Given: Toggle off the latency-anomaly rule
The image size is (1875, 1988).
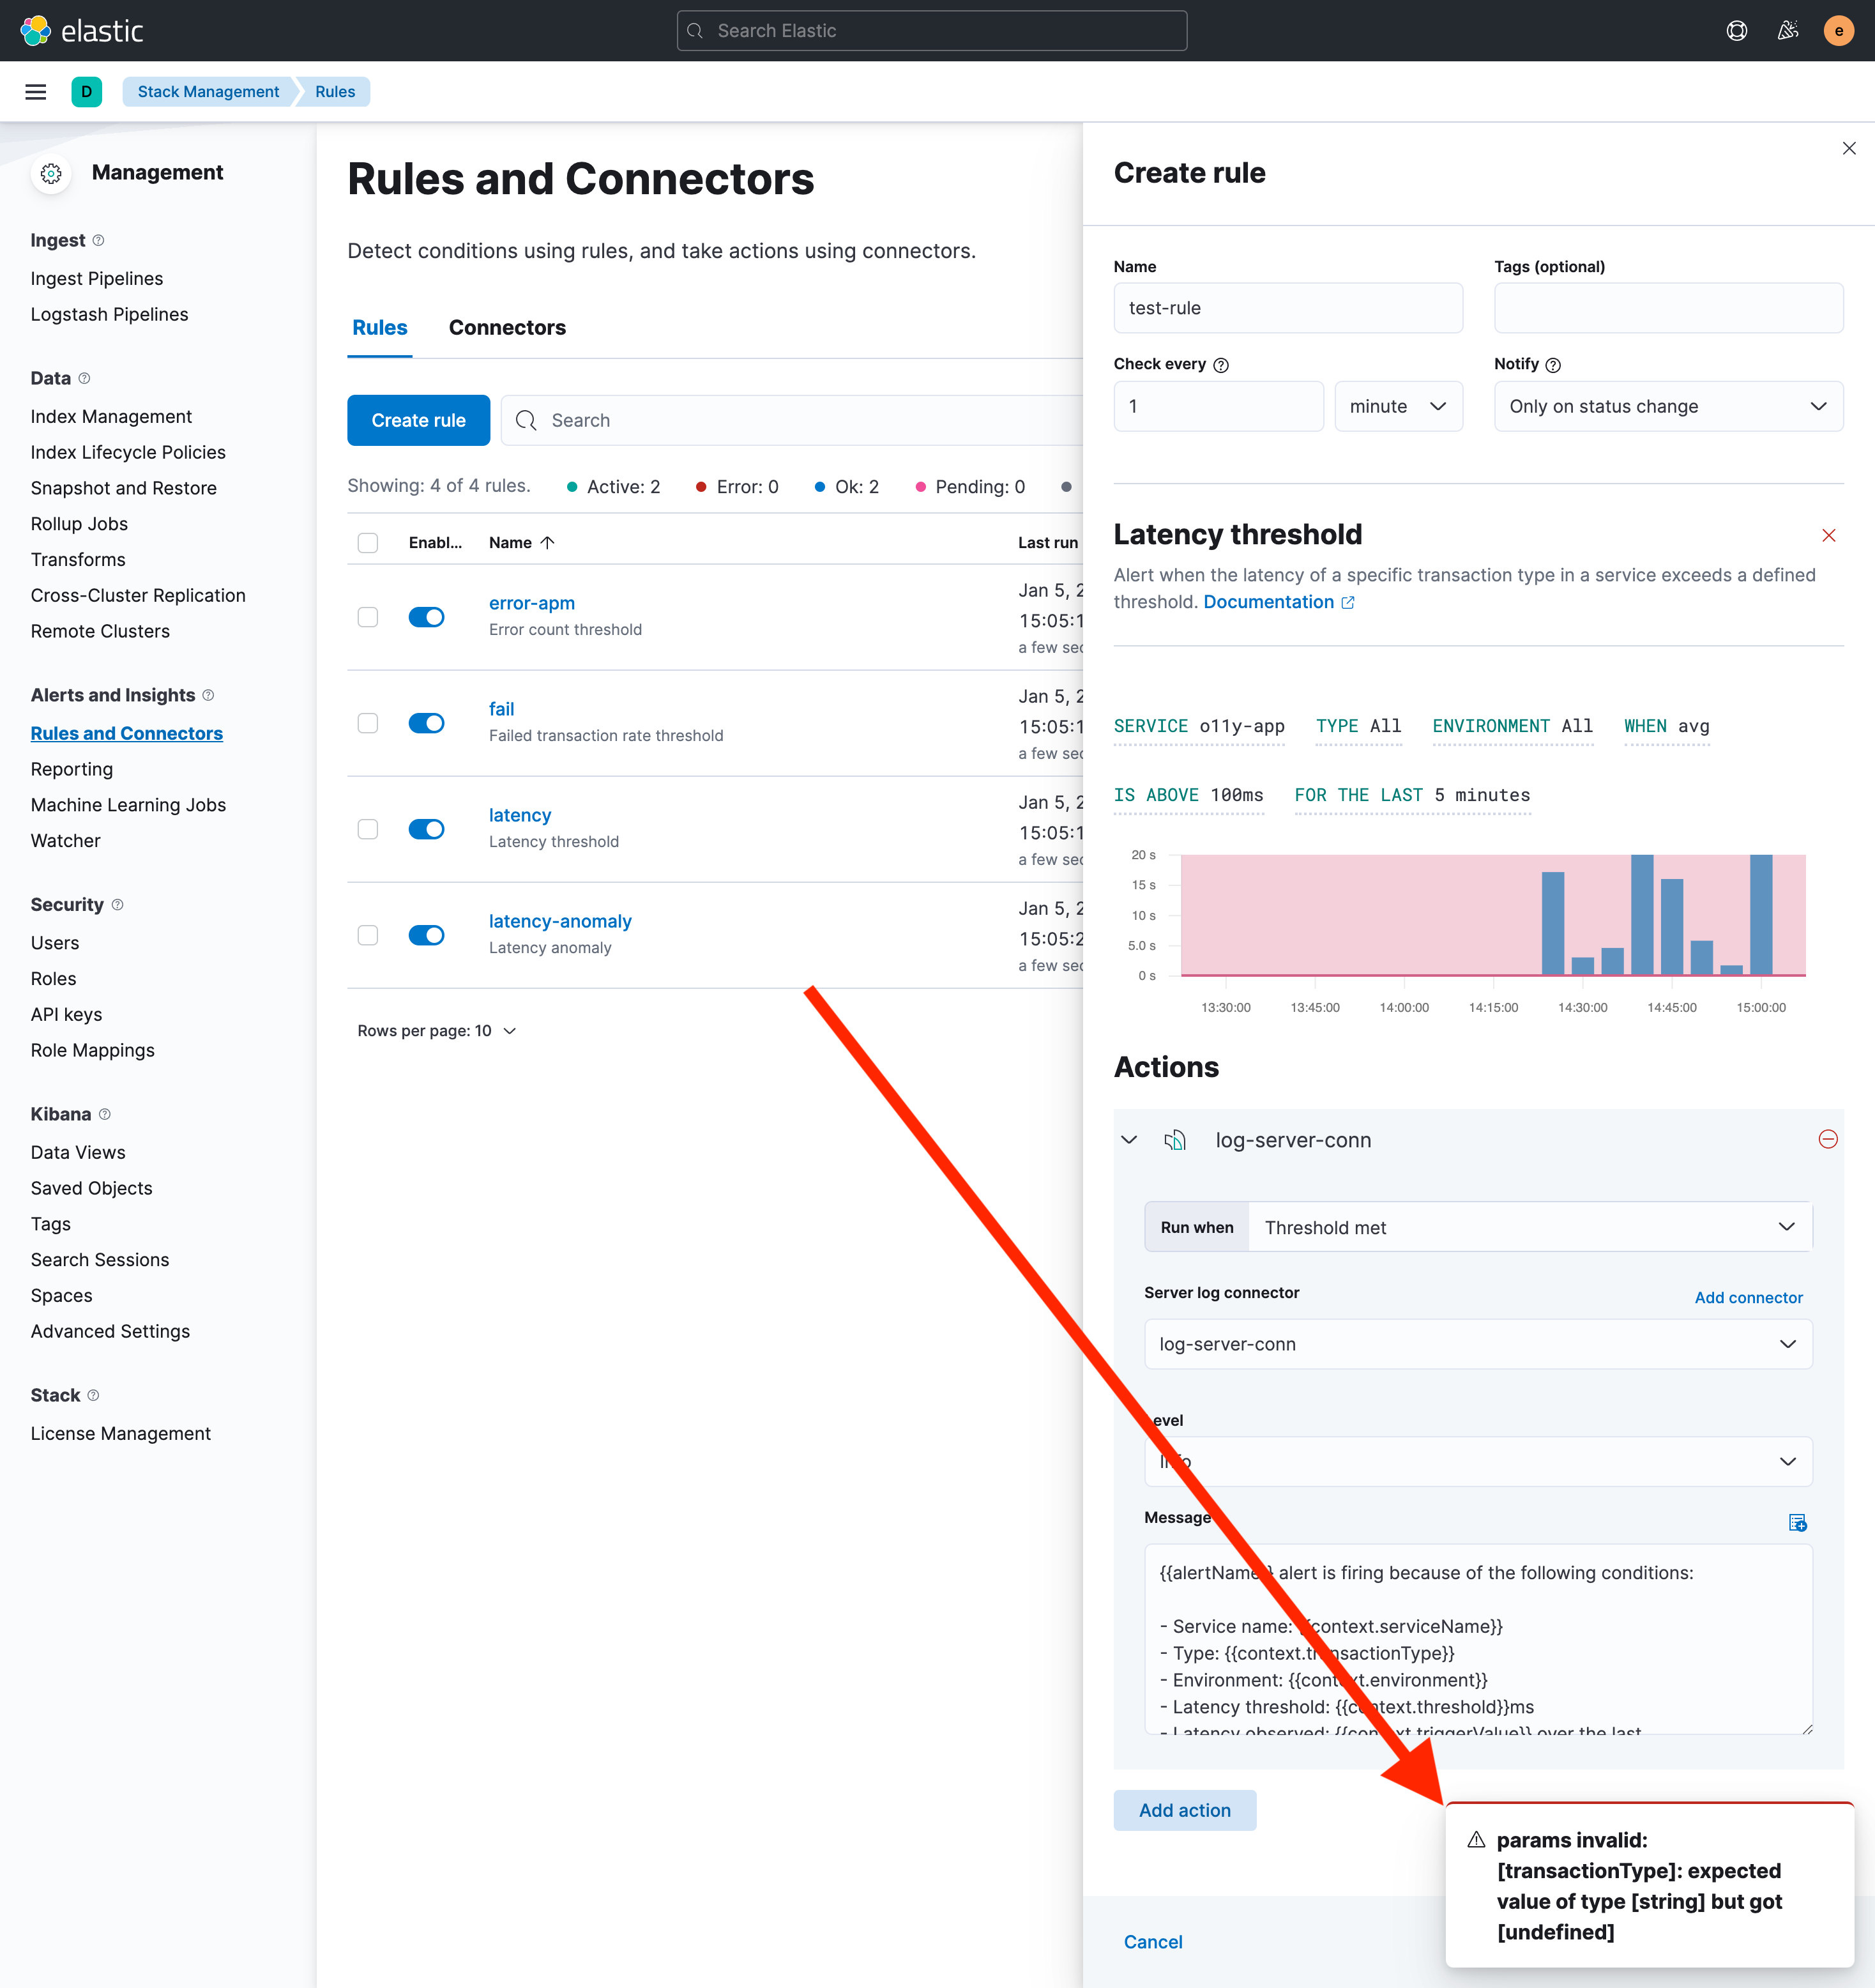Looking at the screenshot, I should [x=427, y=935].
